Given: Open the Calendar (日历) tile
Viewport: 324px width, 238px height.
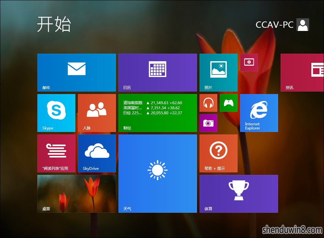Looking at the screenshot, I should point(158,73).
